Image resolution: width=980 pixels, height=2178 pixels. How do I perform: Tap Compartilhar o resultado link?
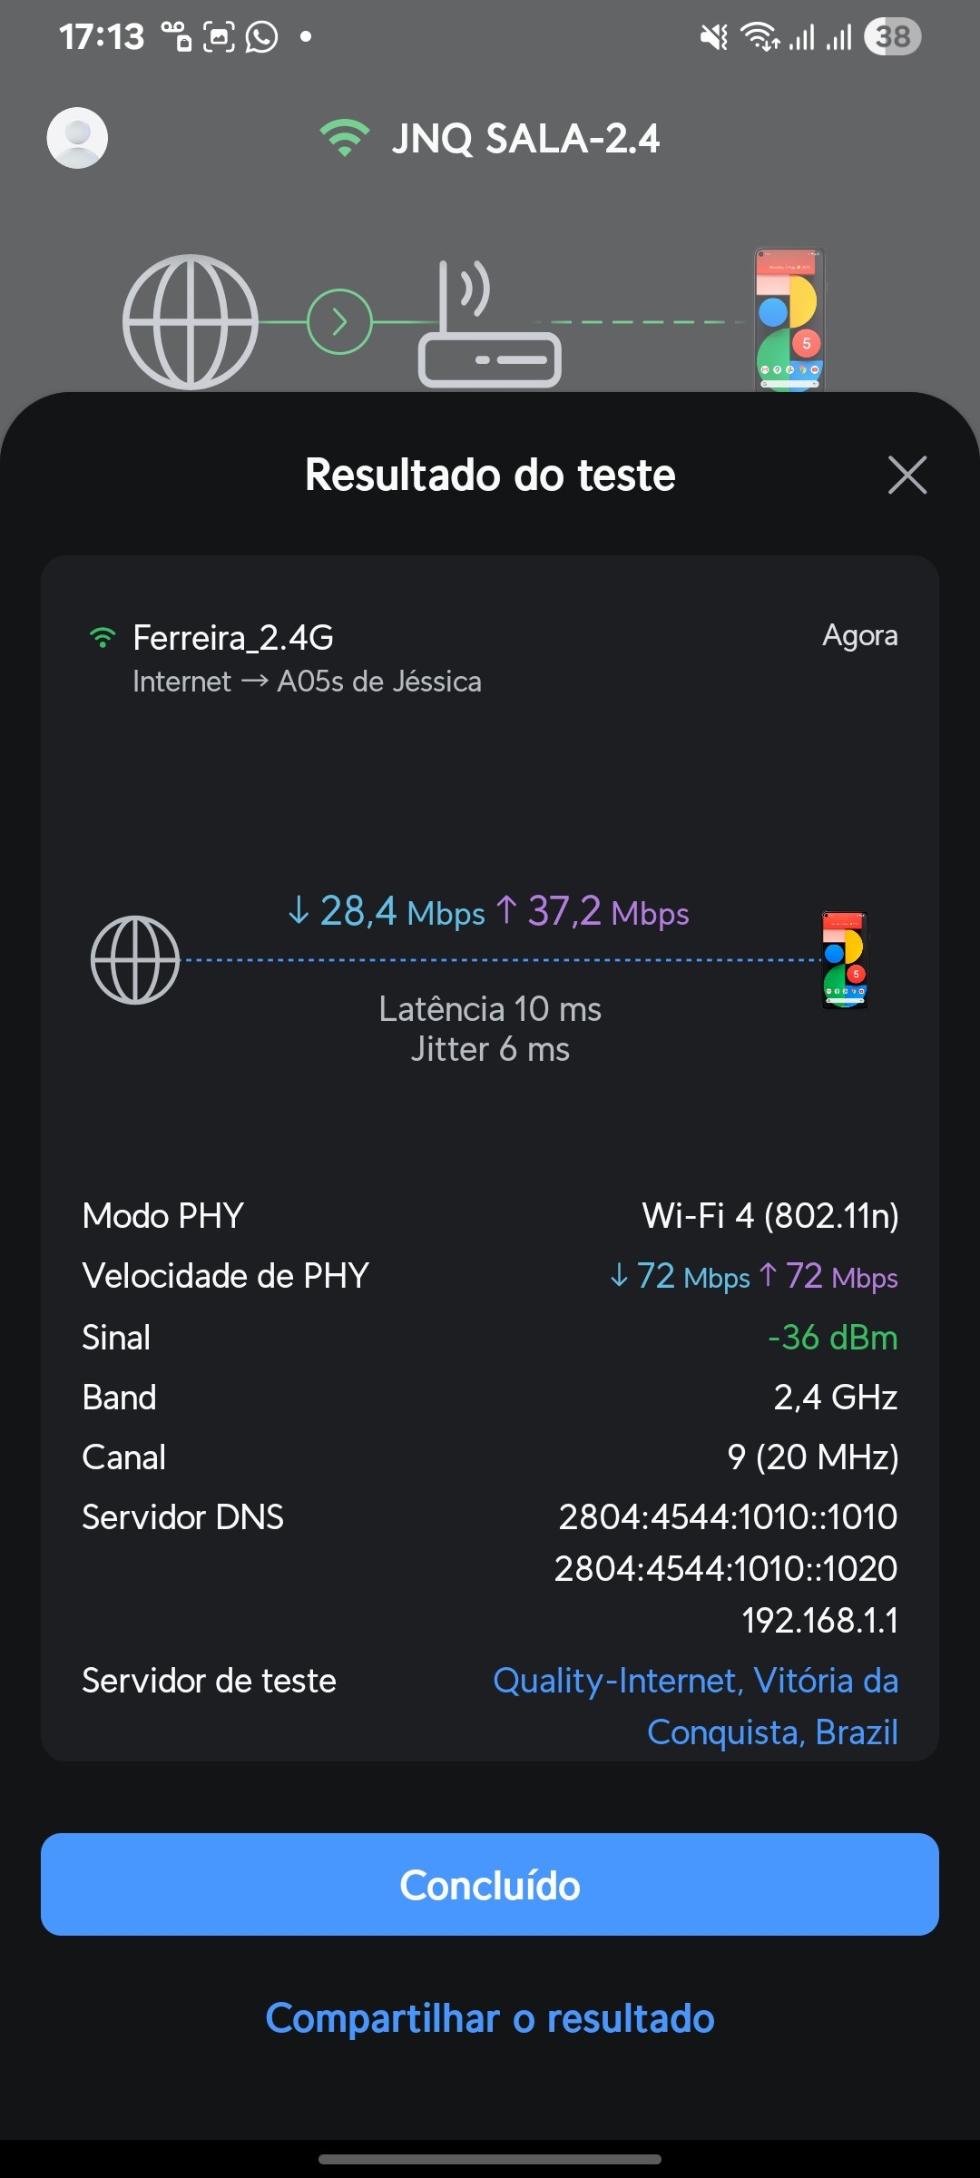tap(490, 2018)
